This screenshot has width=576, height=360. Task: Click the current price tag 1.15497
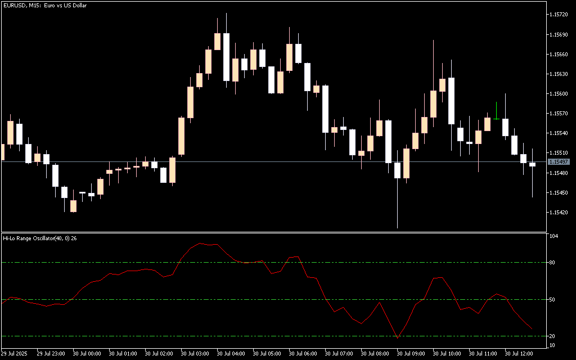(559, 162)
